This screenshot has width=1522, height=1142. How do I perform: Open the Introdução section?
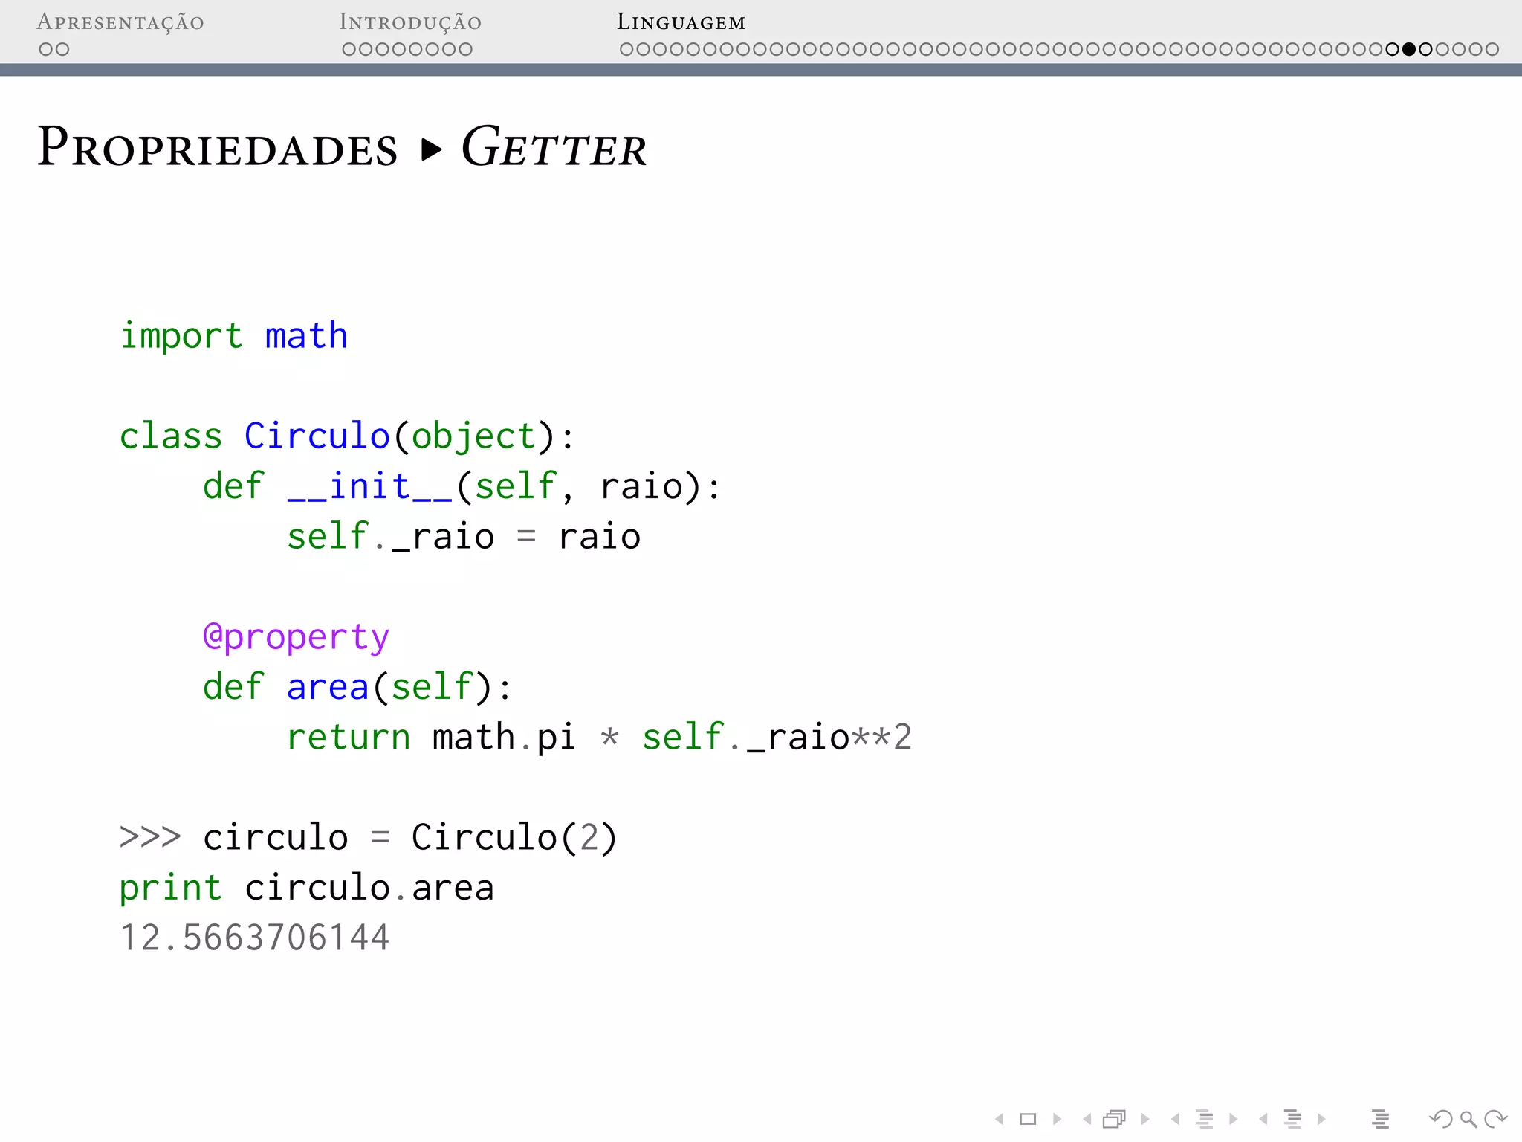tap(410, 22)
